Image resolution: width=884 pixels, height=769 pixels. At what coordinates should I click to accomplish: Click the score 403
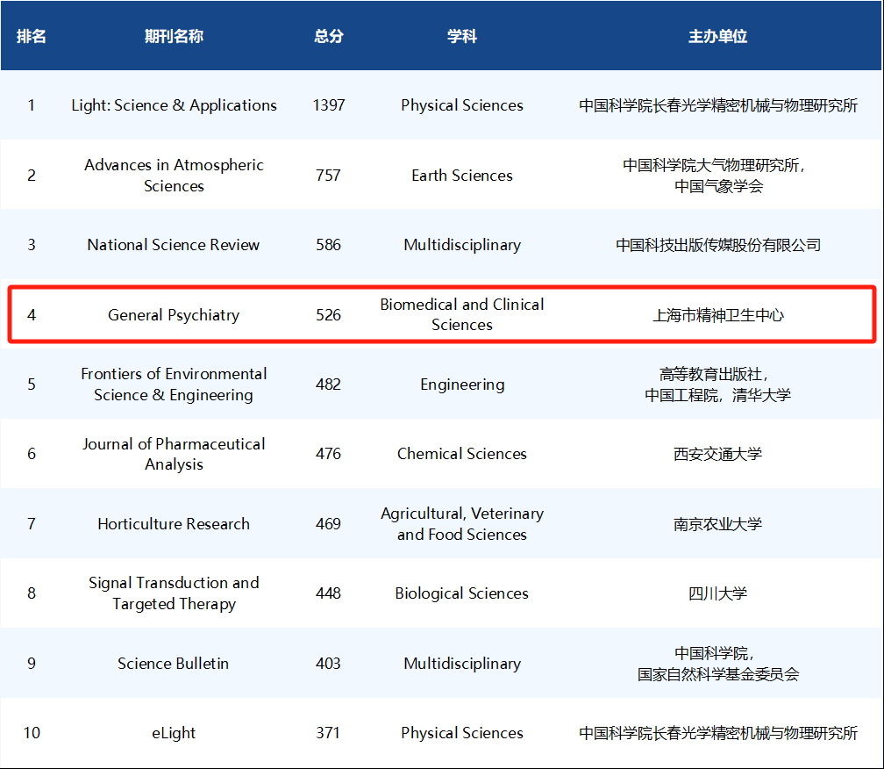[328, 663]
